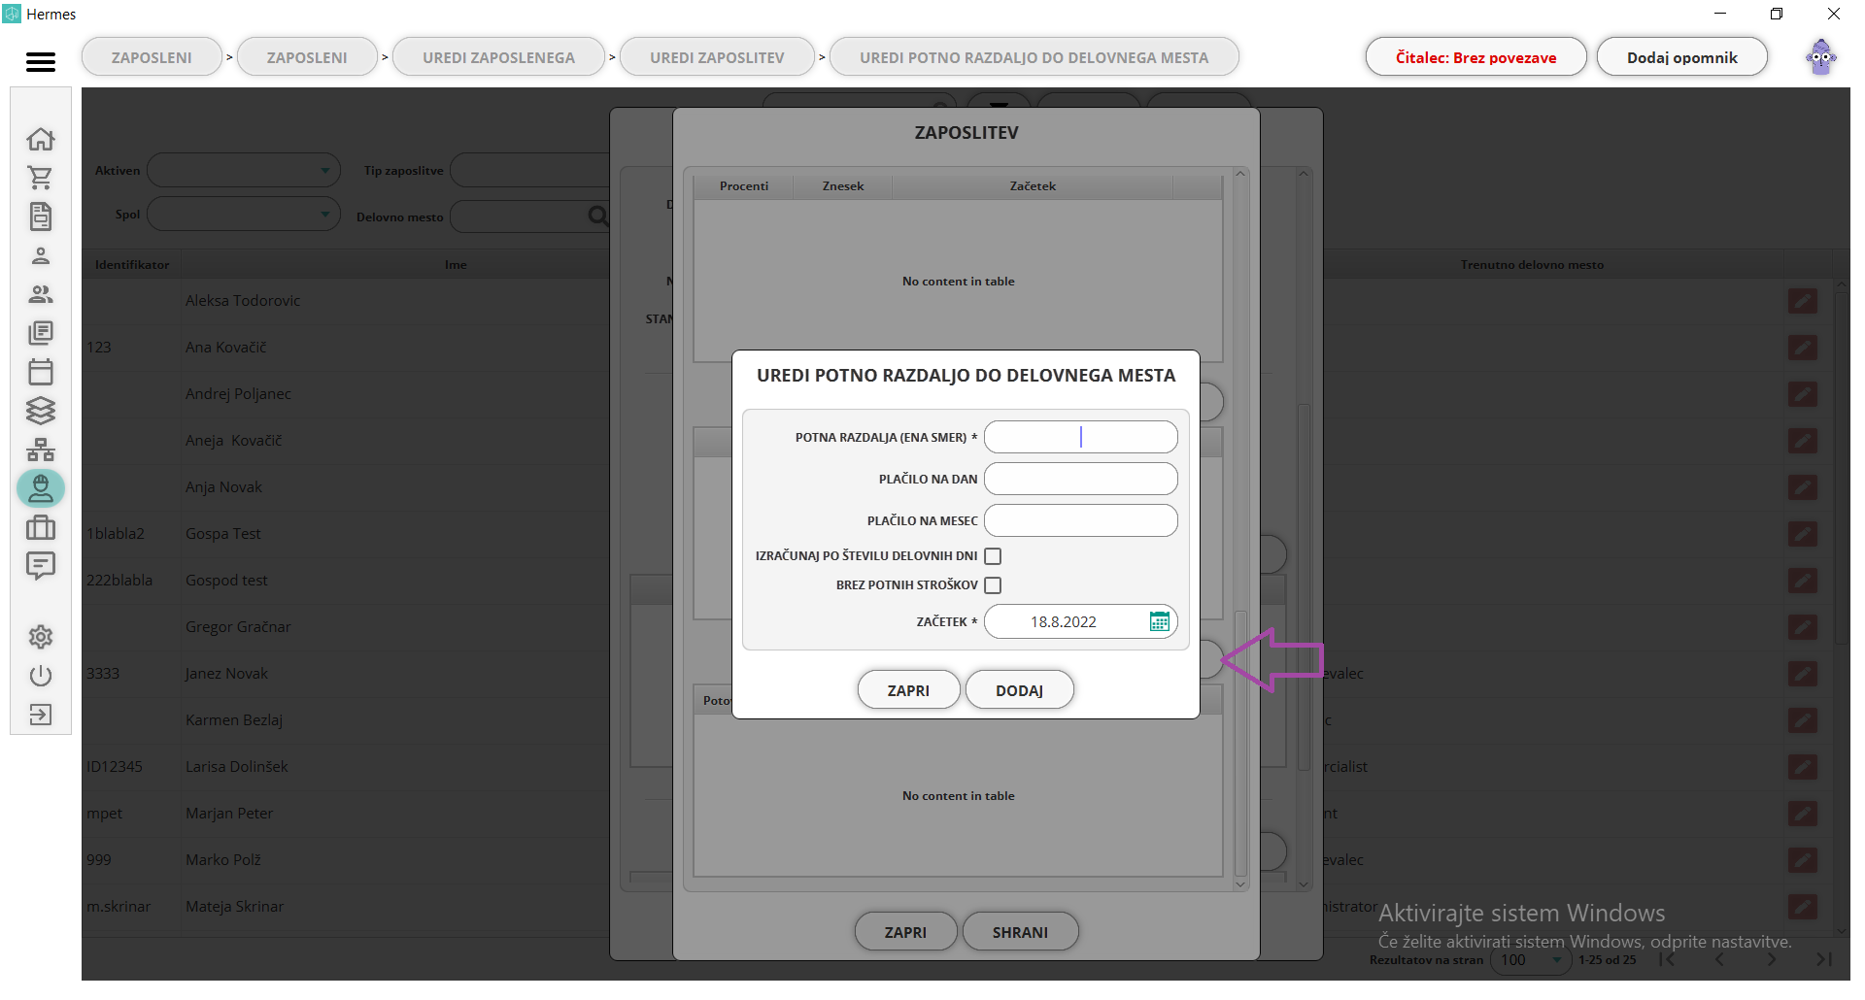Open the stacked documents sidebar icon
Viewport: 1865px width, 1000px height.
click(x=41, y=333)
